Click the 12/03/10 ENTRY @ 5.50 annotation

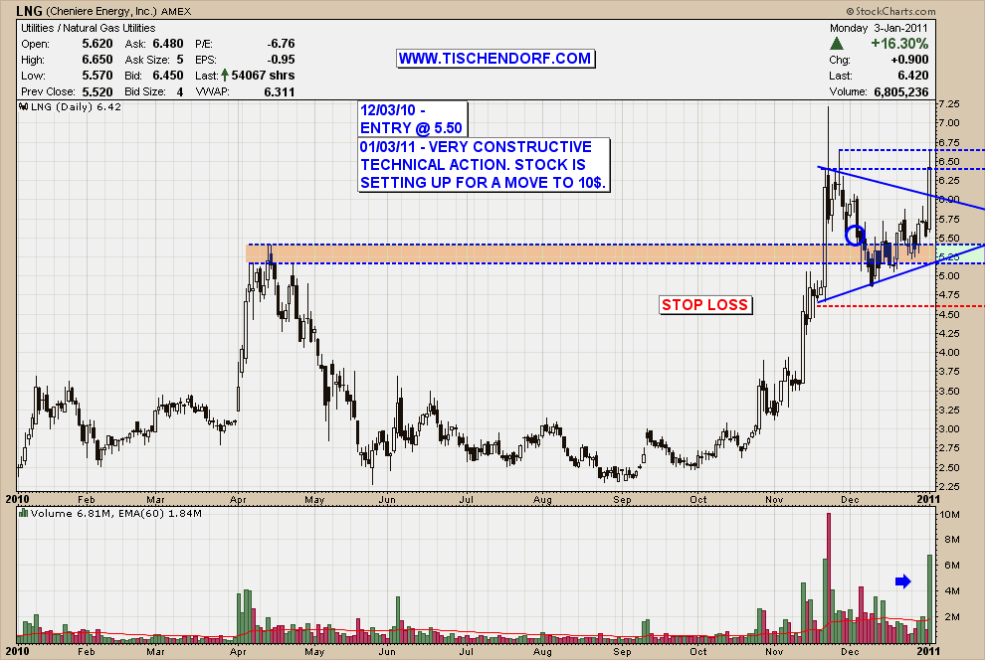point(411,117)
